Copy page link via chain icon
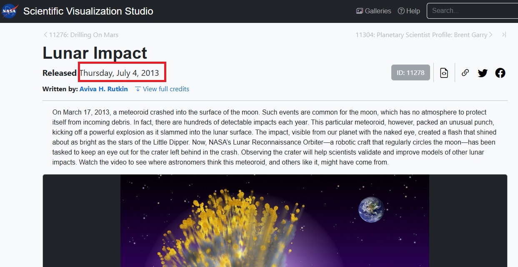518x267 pixels. (x=465, y=73)
